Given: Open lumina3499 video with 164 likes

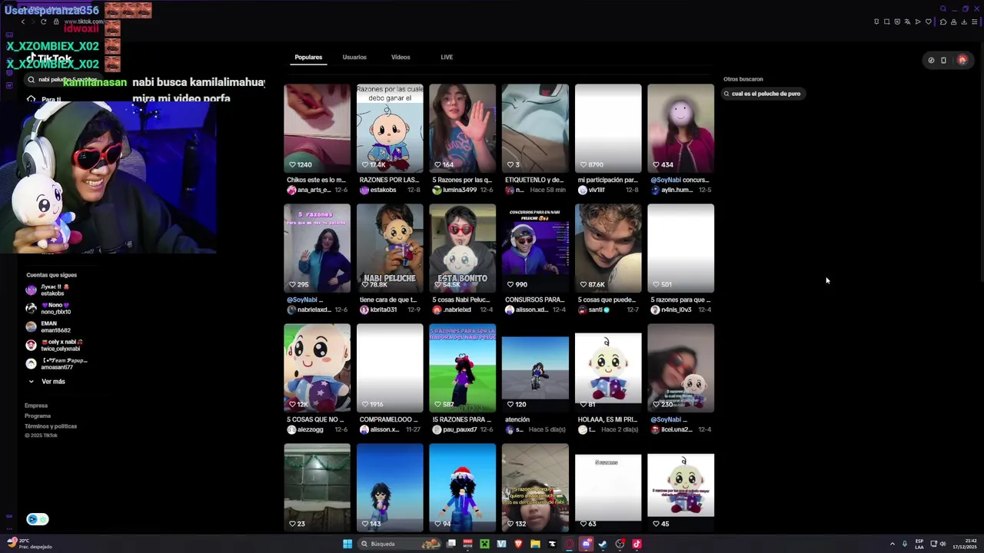Looking at the screenshot, I should coord(463,128).
